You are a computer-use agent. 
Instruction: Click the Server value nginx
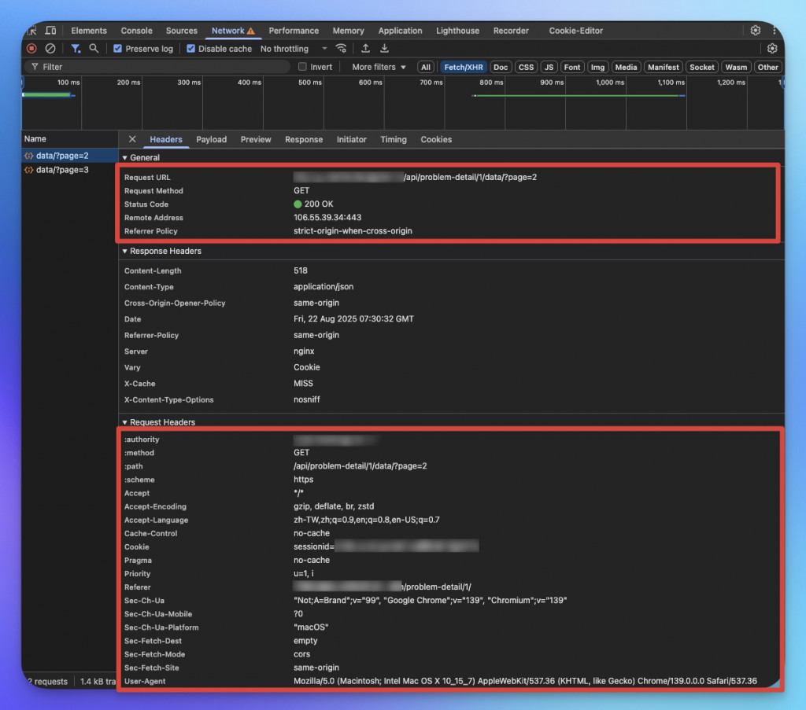304,351
